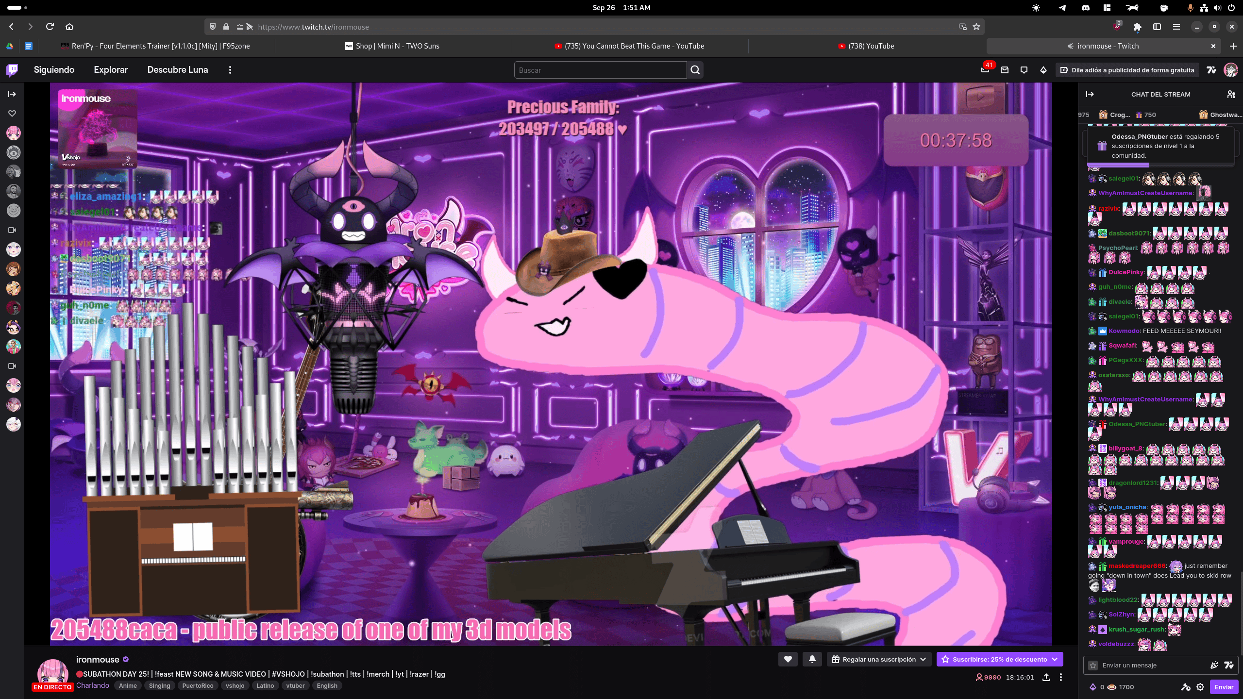Image resolution: width=1243 pixels, height=699 pixels.
Task: Expand the left followed-channels sidebar
Action: tap(12, 94)
